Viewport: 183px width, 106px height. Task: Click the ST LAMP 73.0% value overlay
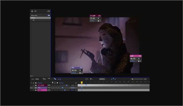pos(93,18)
